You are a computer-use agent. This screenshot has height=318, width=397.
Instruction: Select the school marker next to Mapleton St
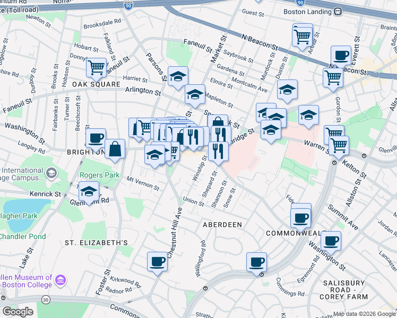[195, 95]
